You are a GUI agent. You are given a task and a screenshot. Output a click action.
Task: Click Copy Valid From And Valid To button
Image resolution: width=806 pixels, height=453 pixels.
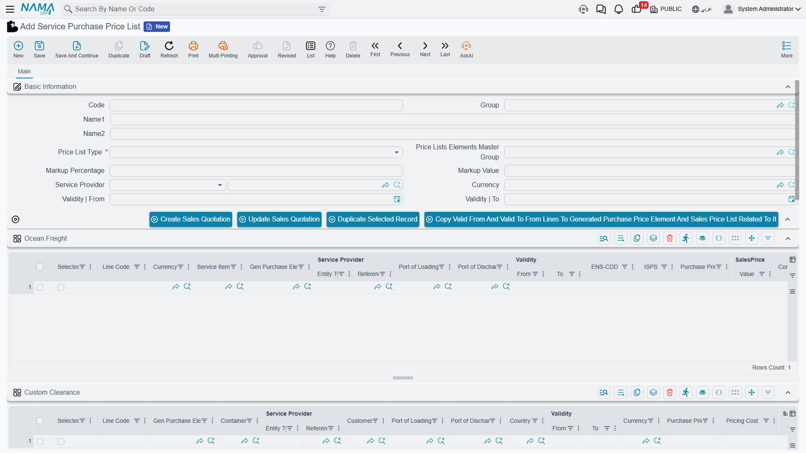coord(601,219)
